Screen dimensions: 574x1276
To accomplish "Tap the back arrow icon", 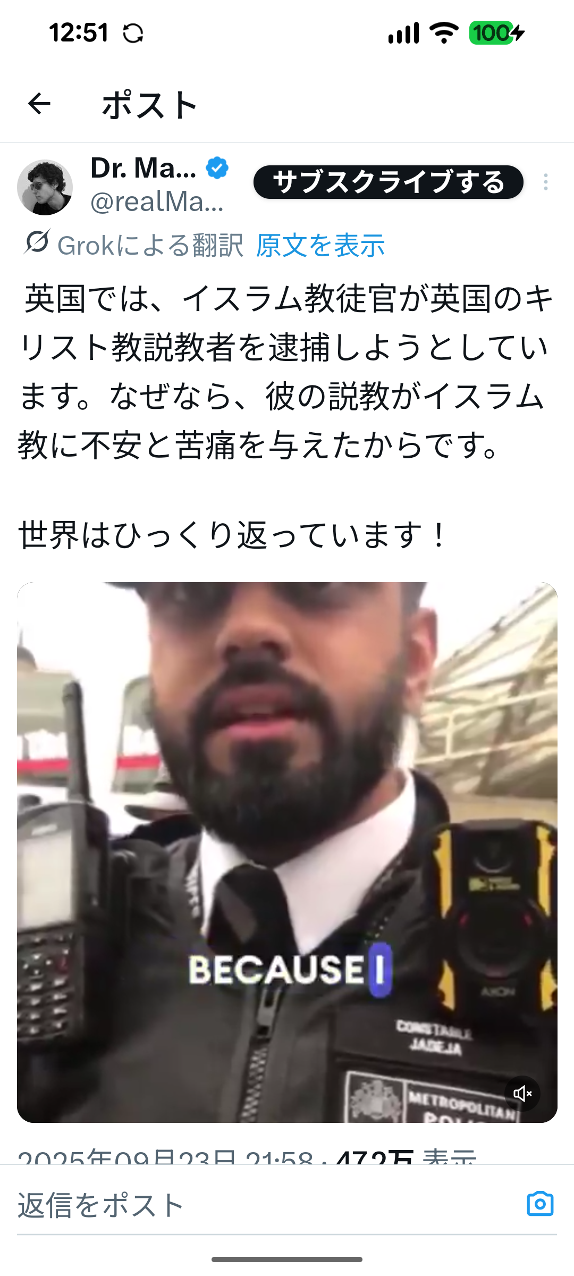I will [39, 104].
